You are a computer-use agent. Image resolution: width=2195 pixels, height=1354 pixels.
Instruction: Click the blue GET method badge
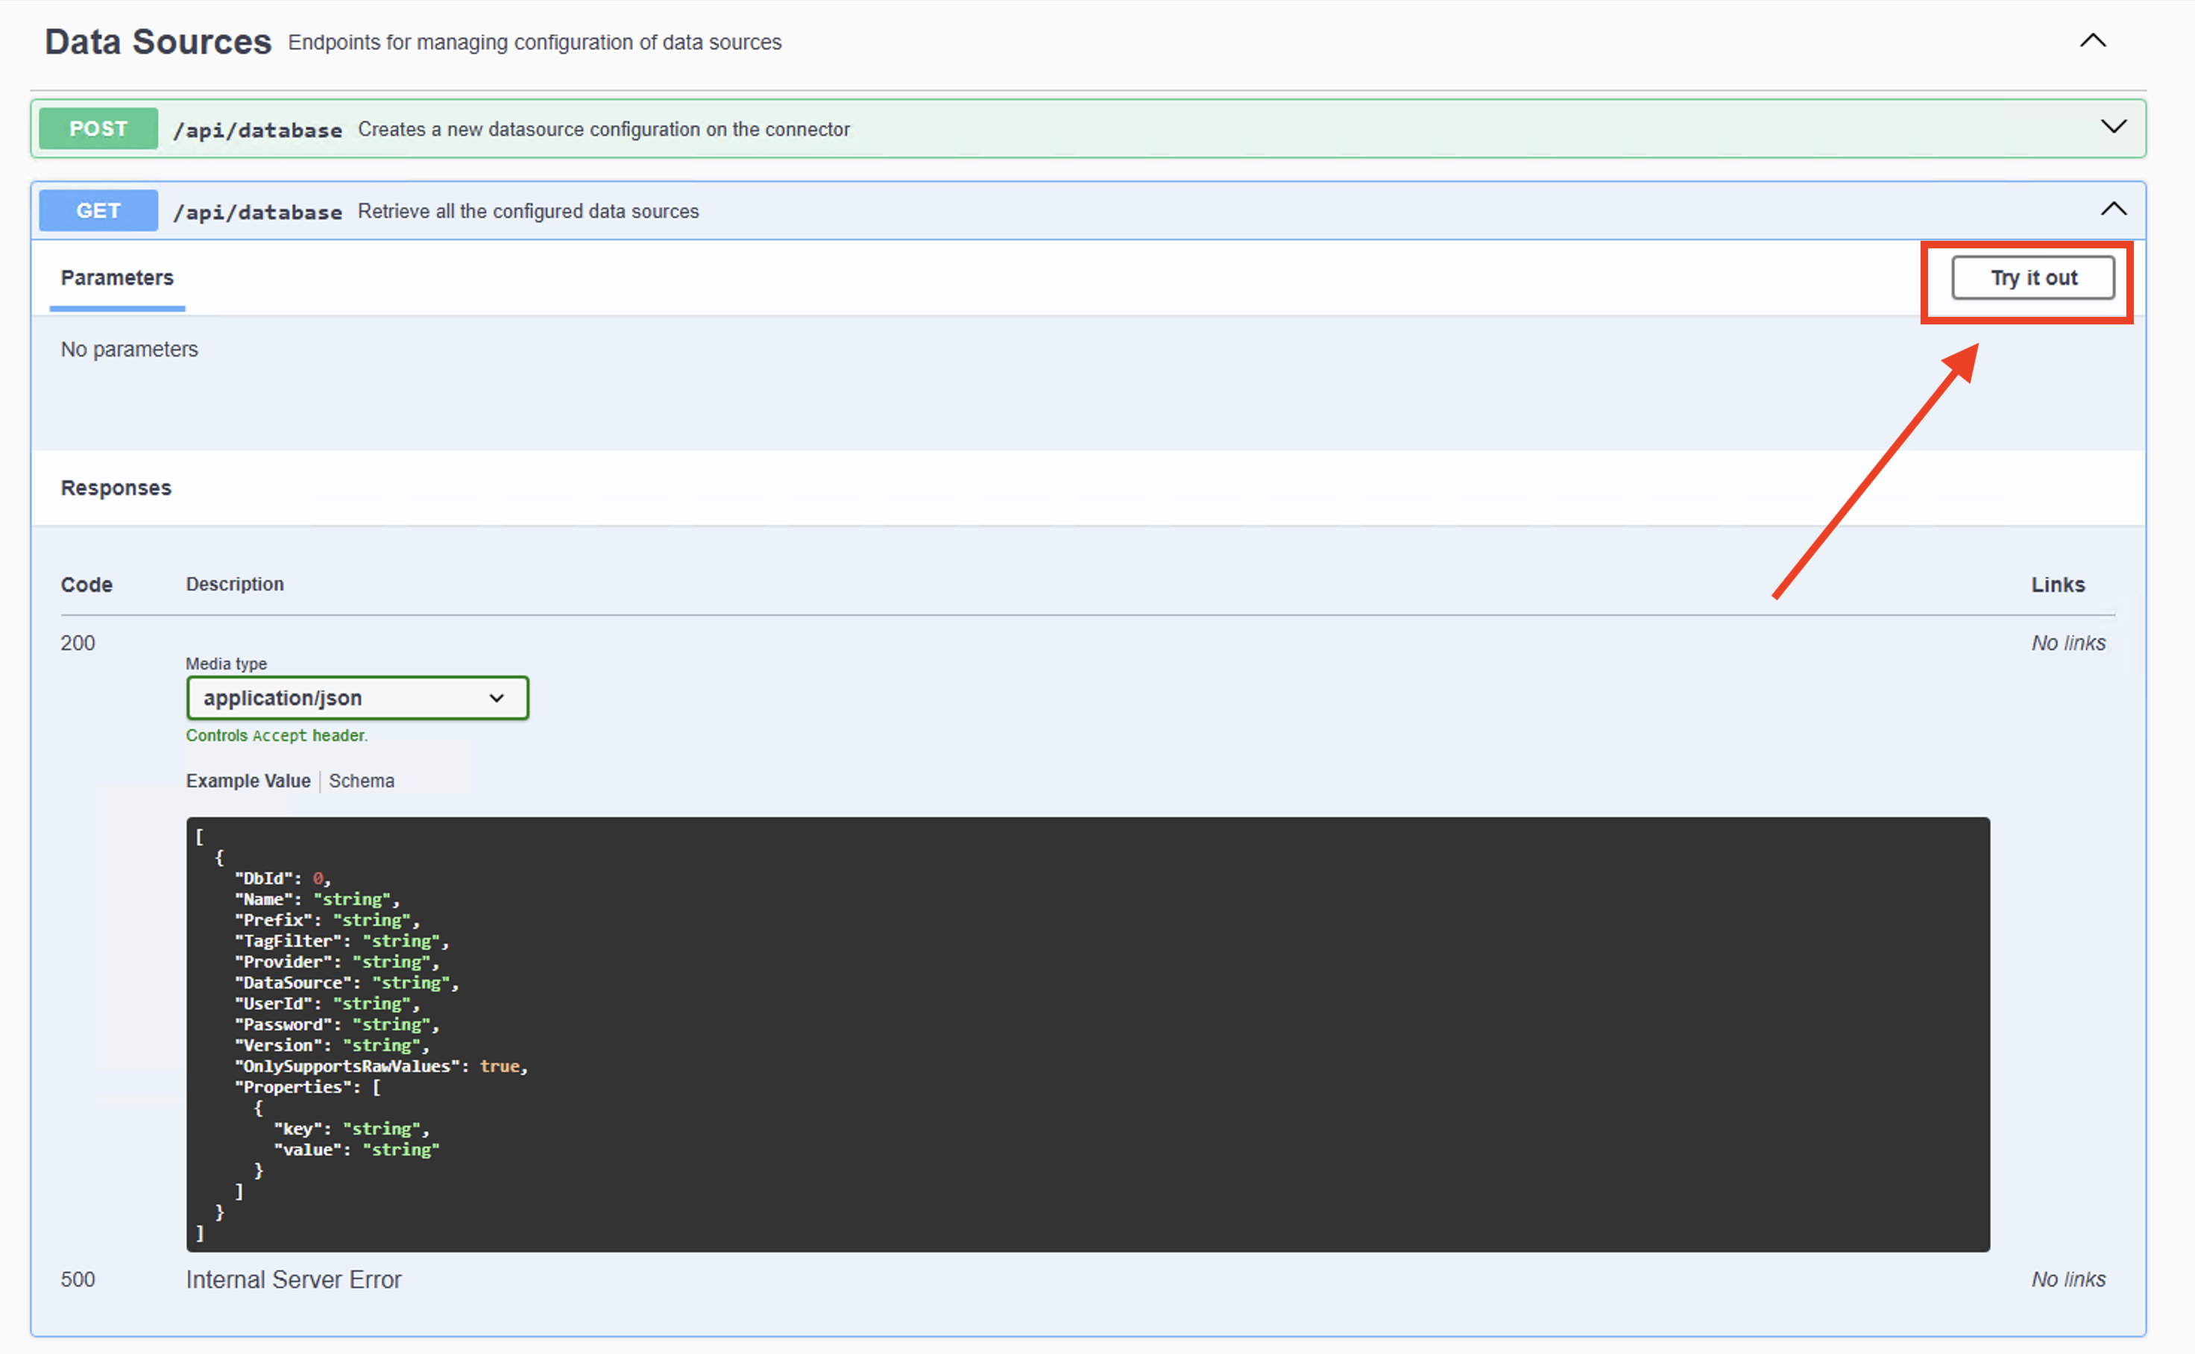coord(98,210)
